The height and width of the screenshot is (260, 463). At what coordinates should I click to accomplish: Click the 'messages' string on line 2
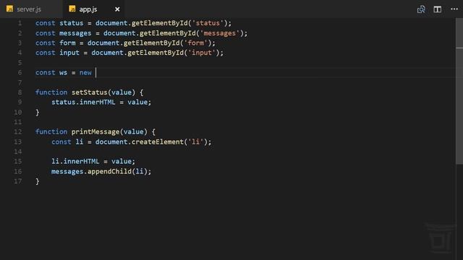(x=220, y=33)
